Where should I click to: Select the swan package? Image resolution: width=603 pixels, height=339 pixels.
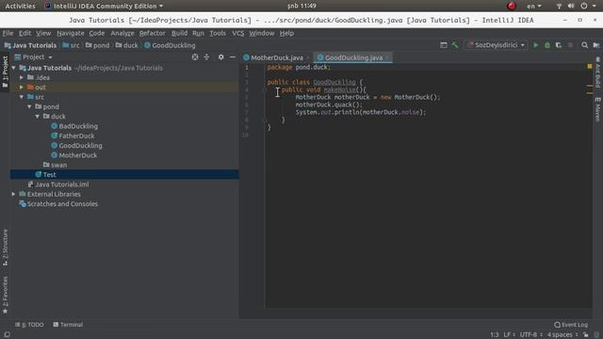(x=58, y=165)
